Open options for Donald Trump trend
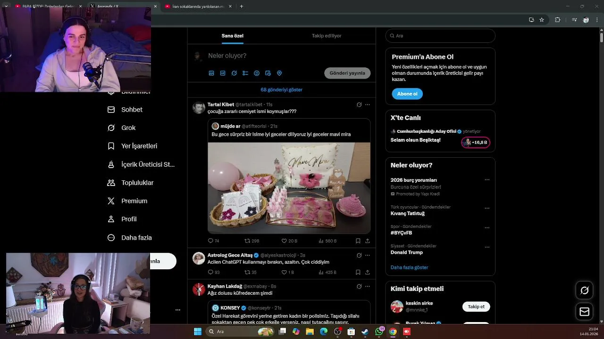The width and height of the screenshot is (604, 339). tap(487, 247)
